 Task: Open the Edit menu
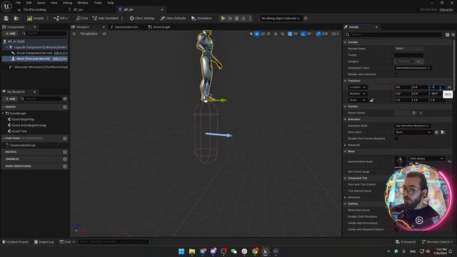29,3
